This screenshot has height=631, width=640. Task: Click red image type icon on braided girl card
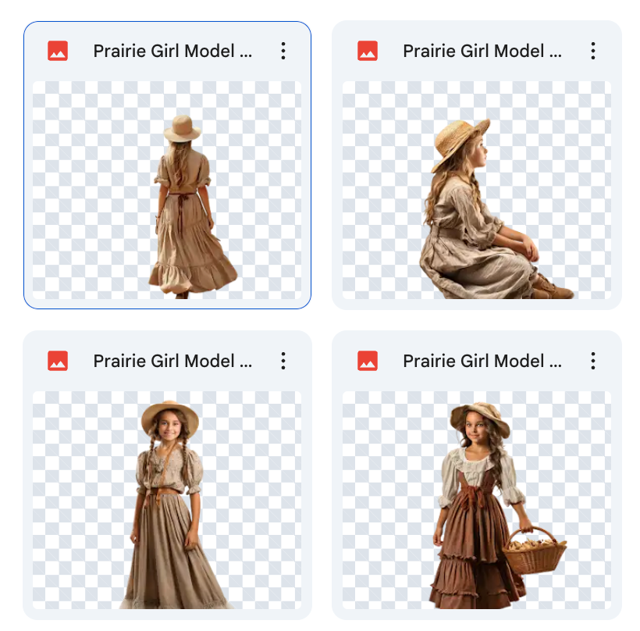click(58, 361)
